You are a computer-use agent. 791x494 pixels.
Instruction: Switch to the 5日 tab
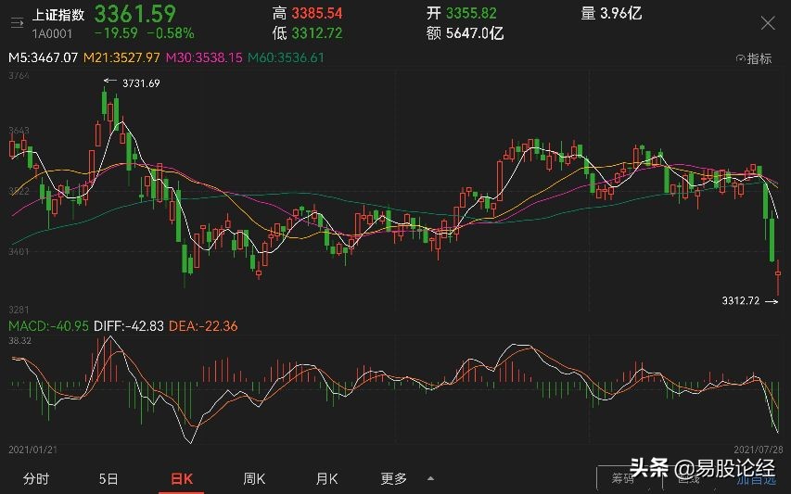click(x=108, y=478)
